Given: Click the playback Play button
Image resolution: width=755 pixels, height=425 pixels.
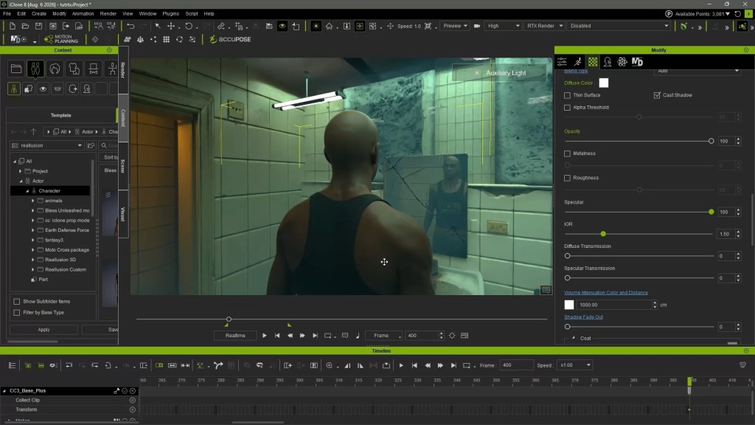Looking at the screenshot, I should (x=265, y=336).
